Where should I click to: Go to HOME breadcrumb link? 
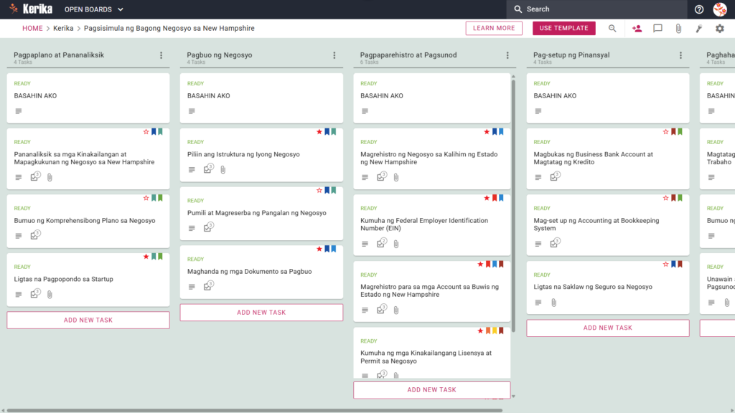pyautogui.click(x=32, y=28)
